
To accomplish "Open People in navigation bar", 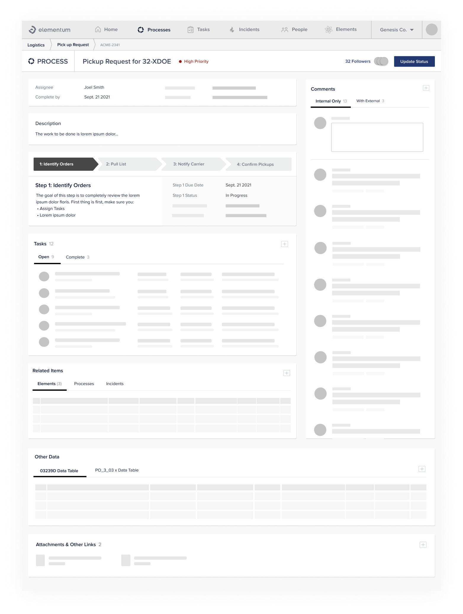I will [299, 29].
